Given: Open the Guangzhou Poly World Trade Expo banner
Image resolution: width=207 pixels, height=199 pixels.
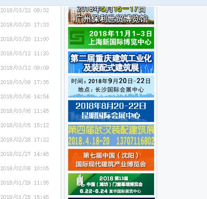Looking at the screenshot, I should click(x=111, y=15).
